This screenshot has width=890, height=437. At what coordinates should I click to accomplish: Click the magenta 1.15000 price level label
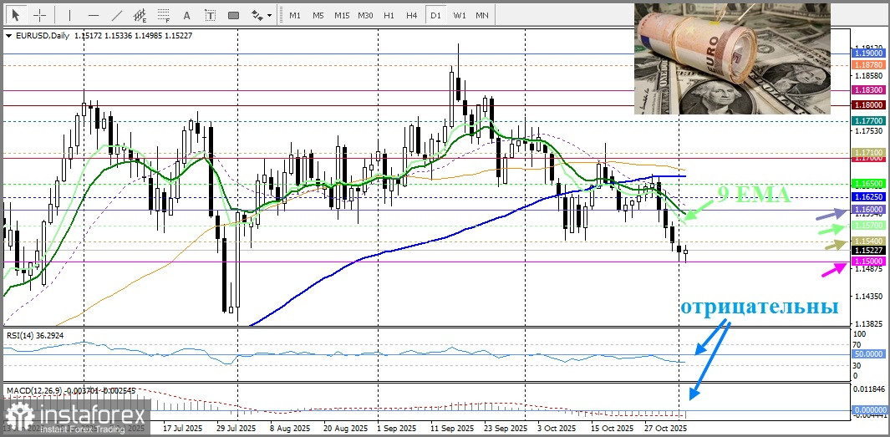pyautogui.click(x=865, y=262)
